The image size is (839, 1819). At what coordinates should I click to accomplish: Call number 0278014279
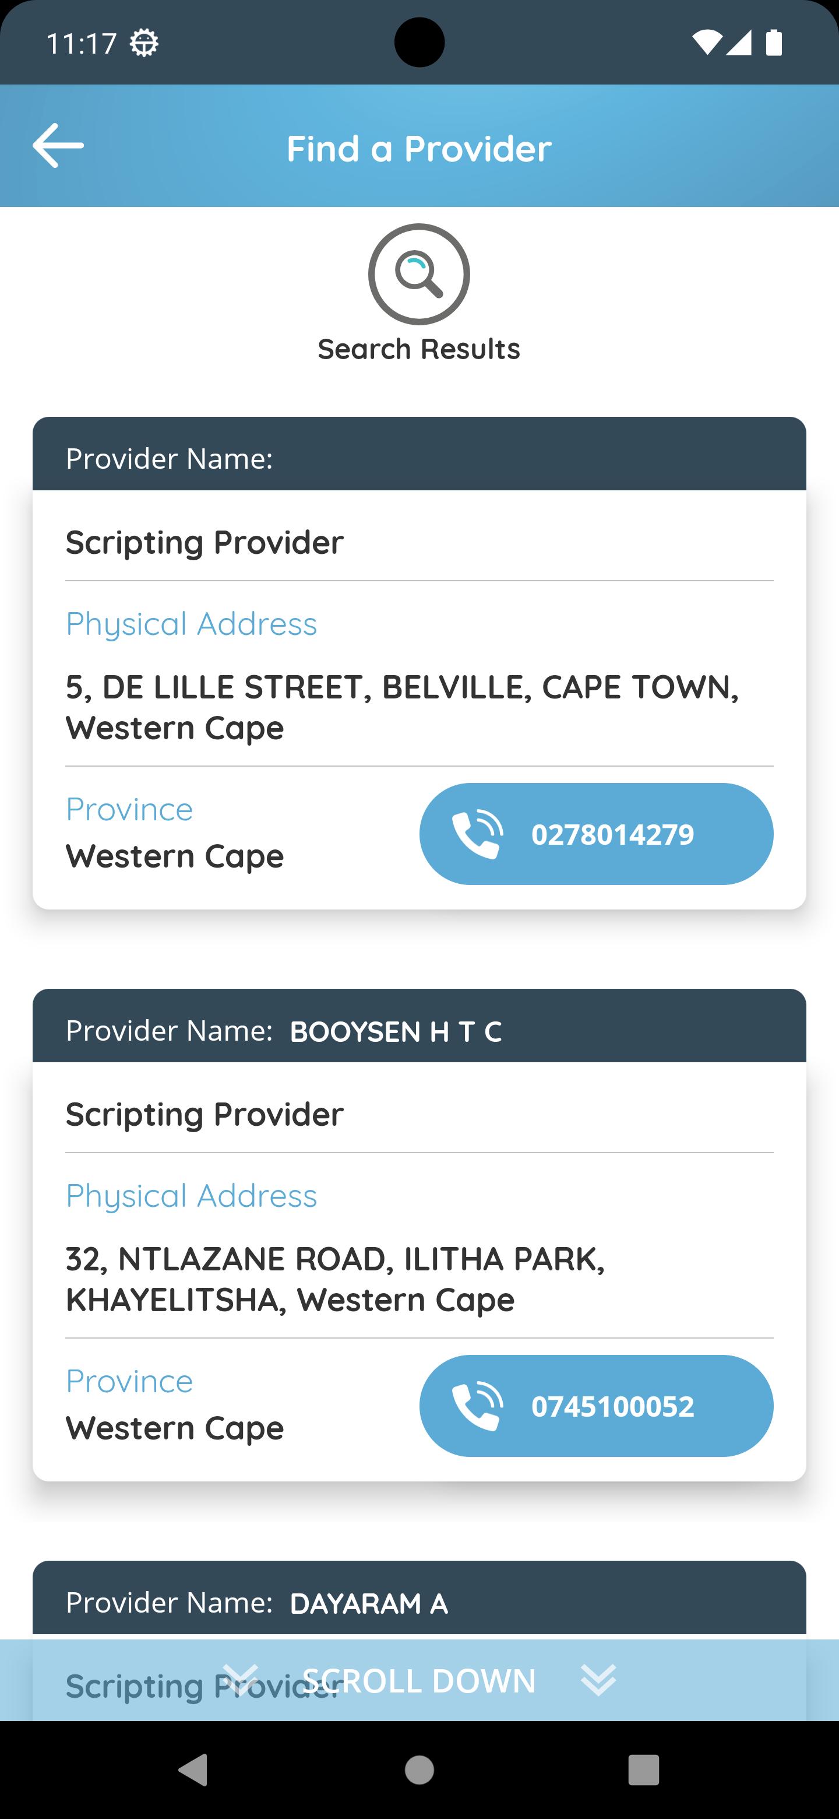(596, 834)
